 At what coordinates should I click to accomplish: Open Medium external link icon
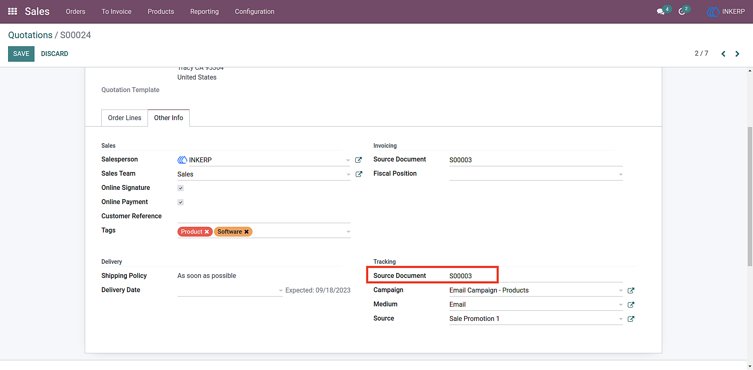tap(631, 305)
